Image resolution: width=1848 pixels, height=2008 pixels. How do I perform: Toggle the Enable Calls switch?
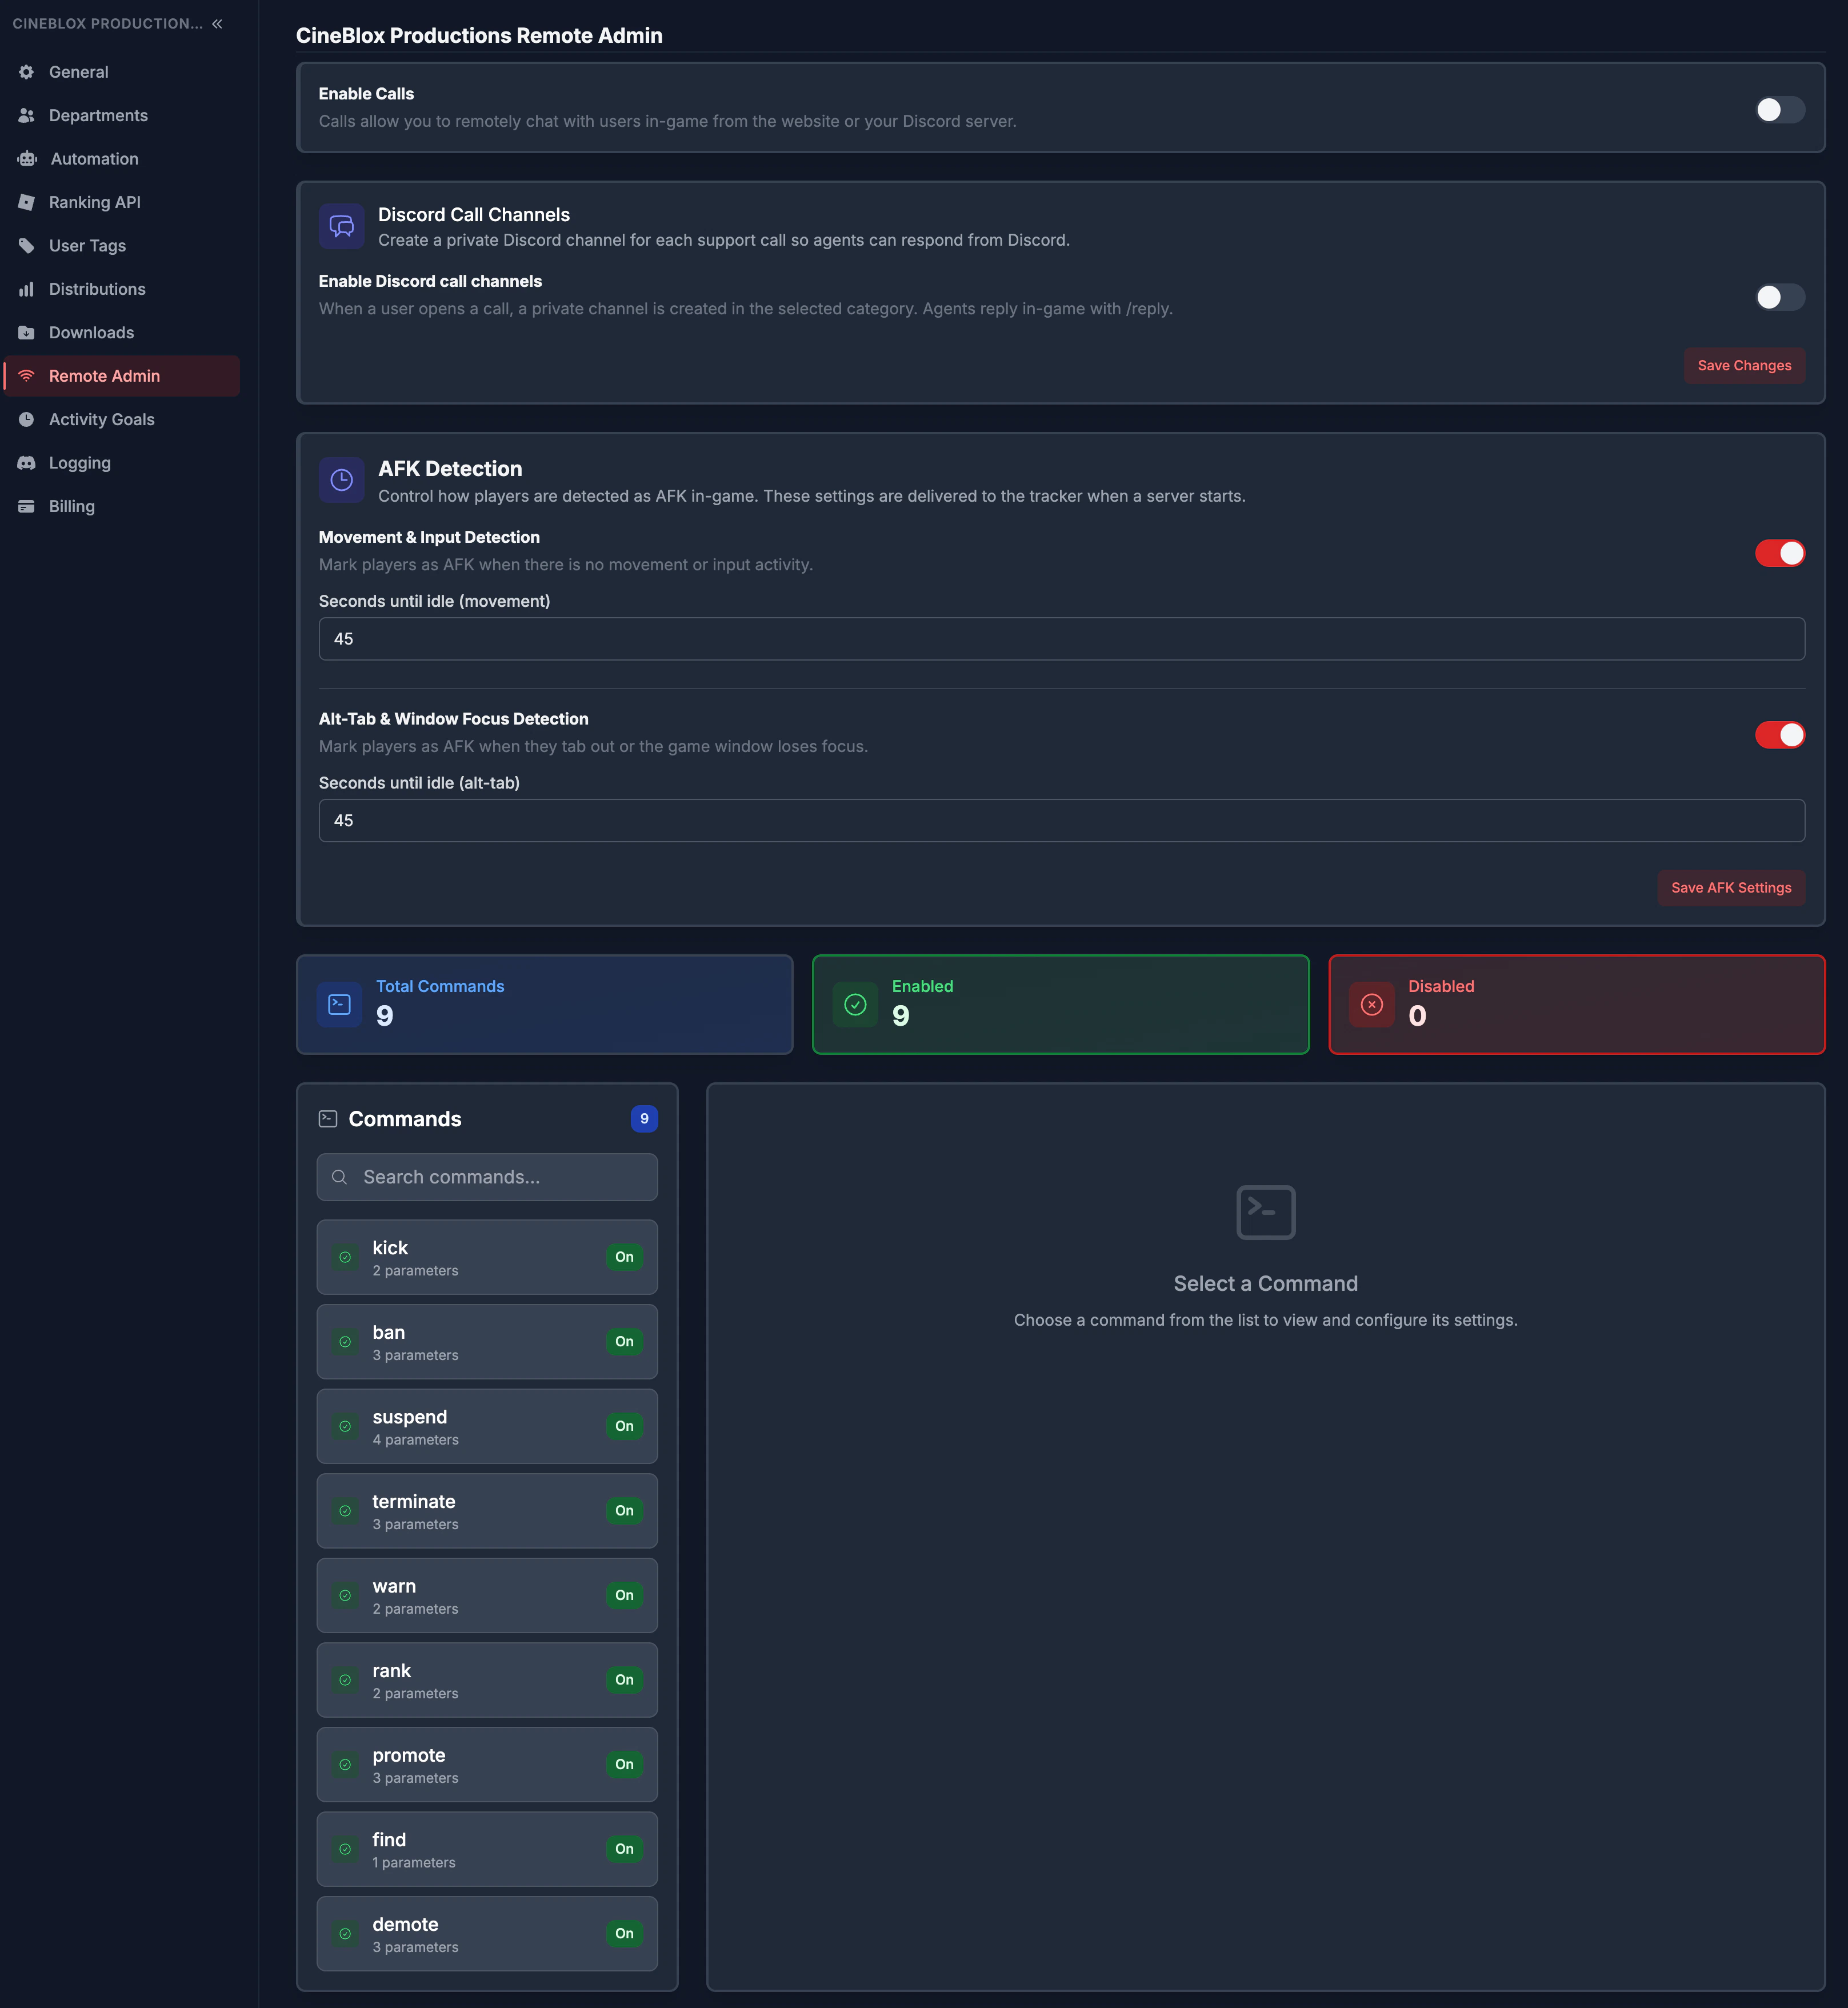click(x=1780, y=110)
